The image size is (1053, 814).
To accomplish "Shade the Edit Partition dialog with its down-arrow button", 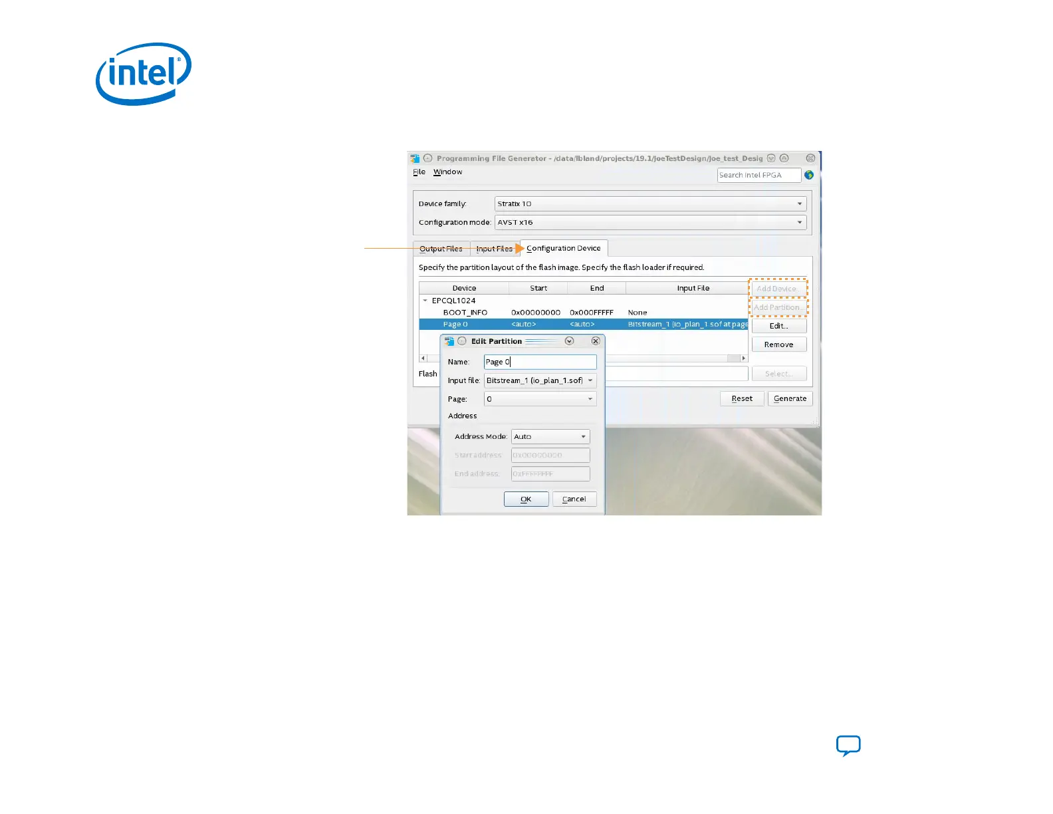I will pyautogui.click(x=569, y=341).
